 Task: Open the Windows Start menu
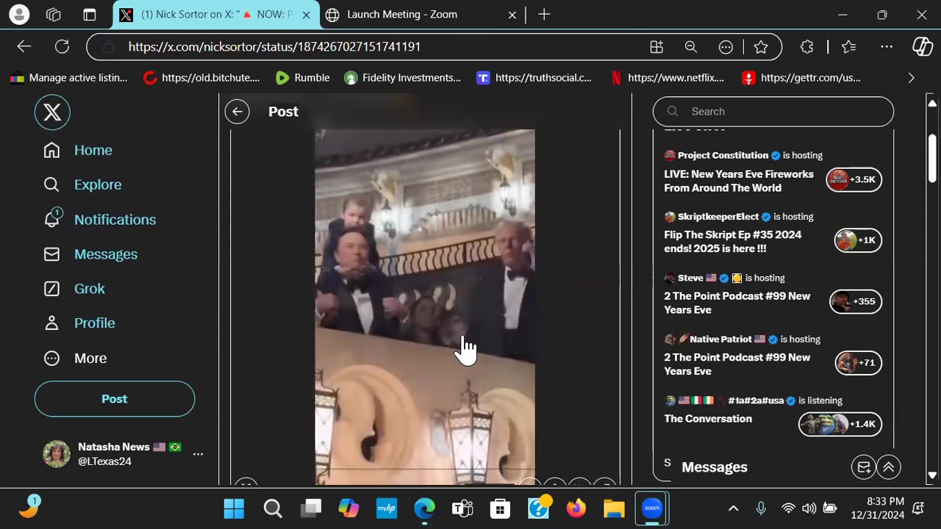tap(234, 508)
